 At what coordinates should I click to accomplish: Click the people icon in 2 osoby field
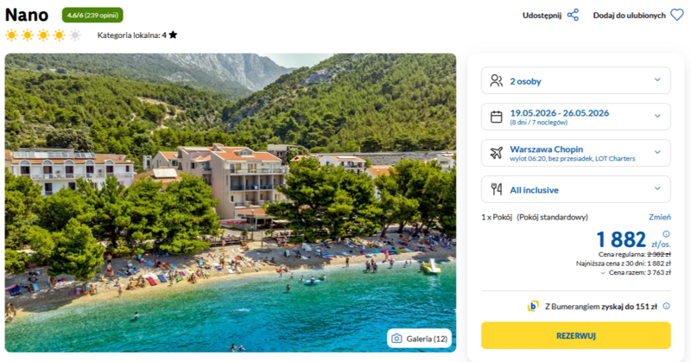(x=496, y=80)
